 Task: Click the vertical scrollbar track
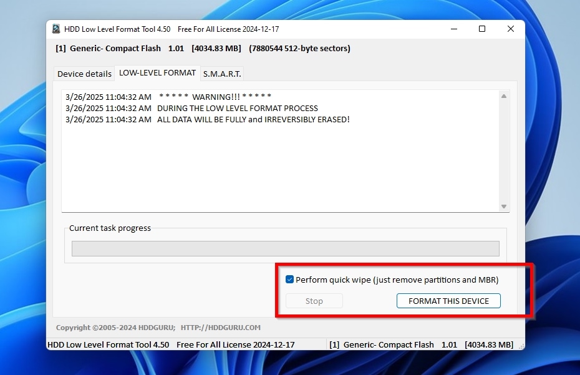point(504,150)
